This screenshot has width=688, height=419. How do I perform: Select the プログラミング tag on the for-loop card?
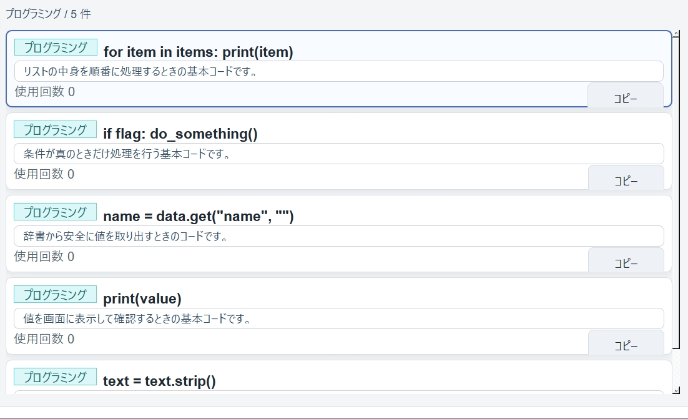tap(56, 47)
